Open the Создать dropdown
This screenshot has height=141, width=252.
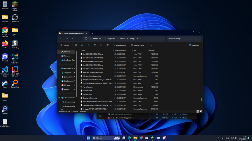tap(65, 45)
